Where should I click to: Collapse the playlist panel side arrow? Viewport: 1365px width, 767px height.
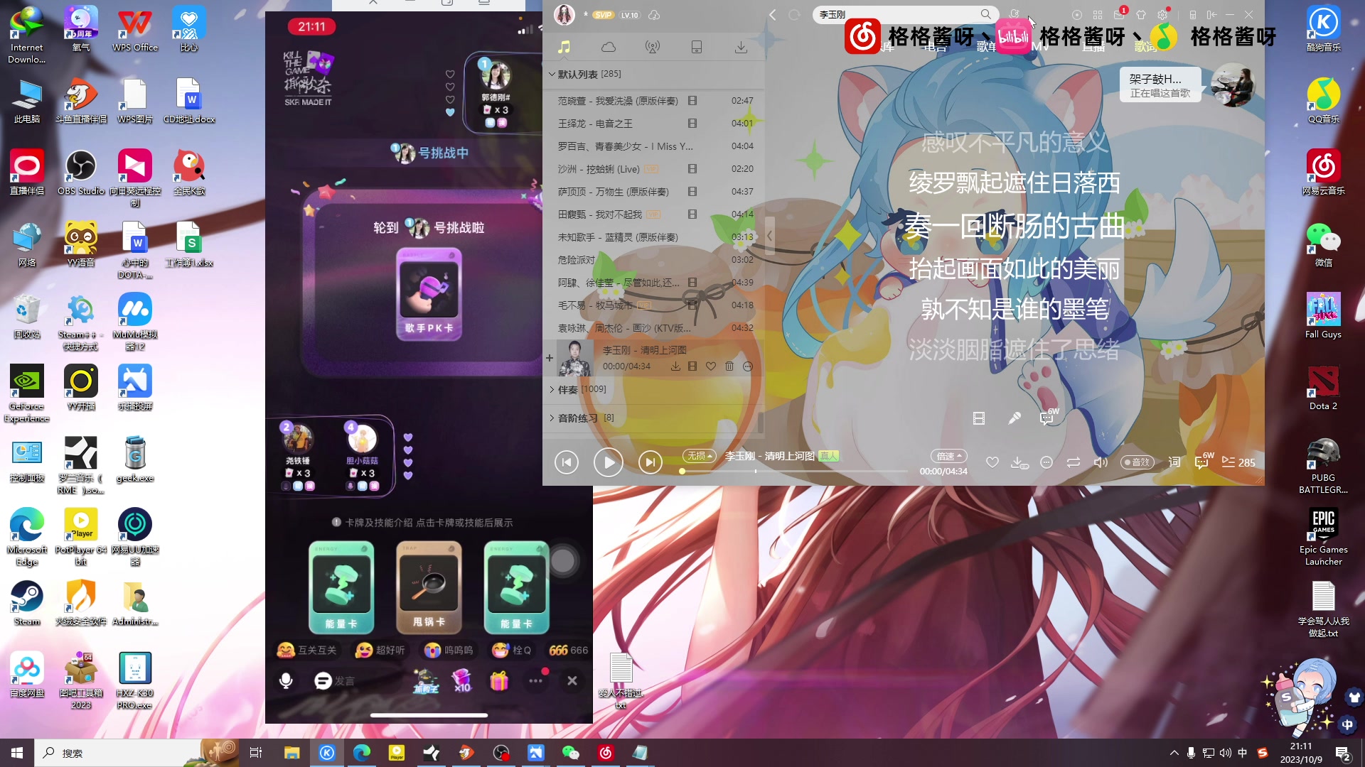769,236
